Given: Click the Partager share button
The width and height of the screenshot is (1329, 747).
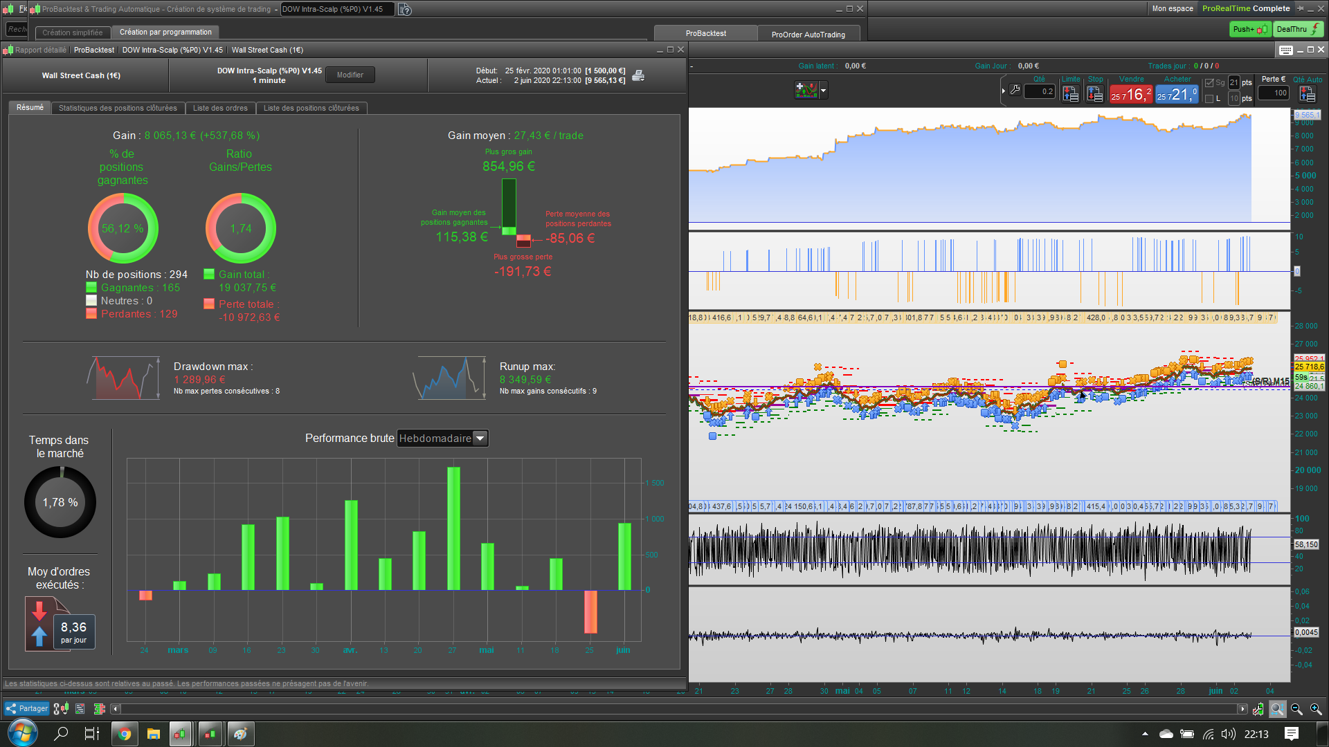Looking at the screenshot, I should (27, 708).
